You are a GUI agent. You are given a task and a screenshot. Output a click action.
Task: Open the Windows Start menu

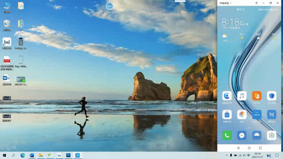(x=4, y=155)
